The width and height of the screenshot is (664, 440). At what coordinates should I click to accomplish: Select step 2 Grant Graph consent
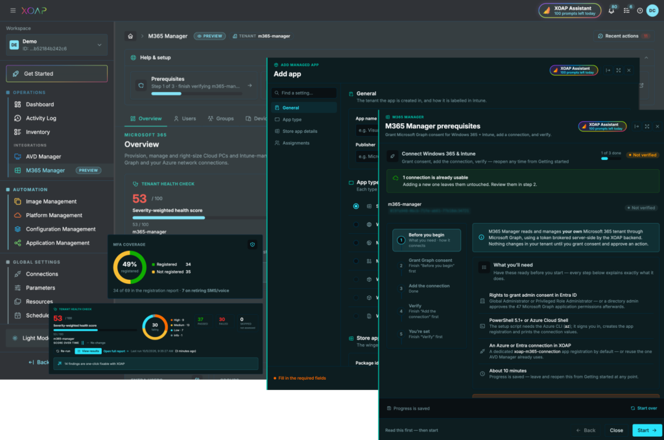427,266
